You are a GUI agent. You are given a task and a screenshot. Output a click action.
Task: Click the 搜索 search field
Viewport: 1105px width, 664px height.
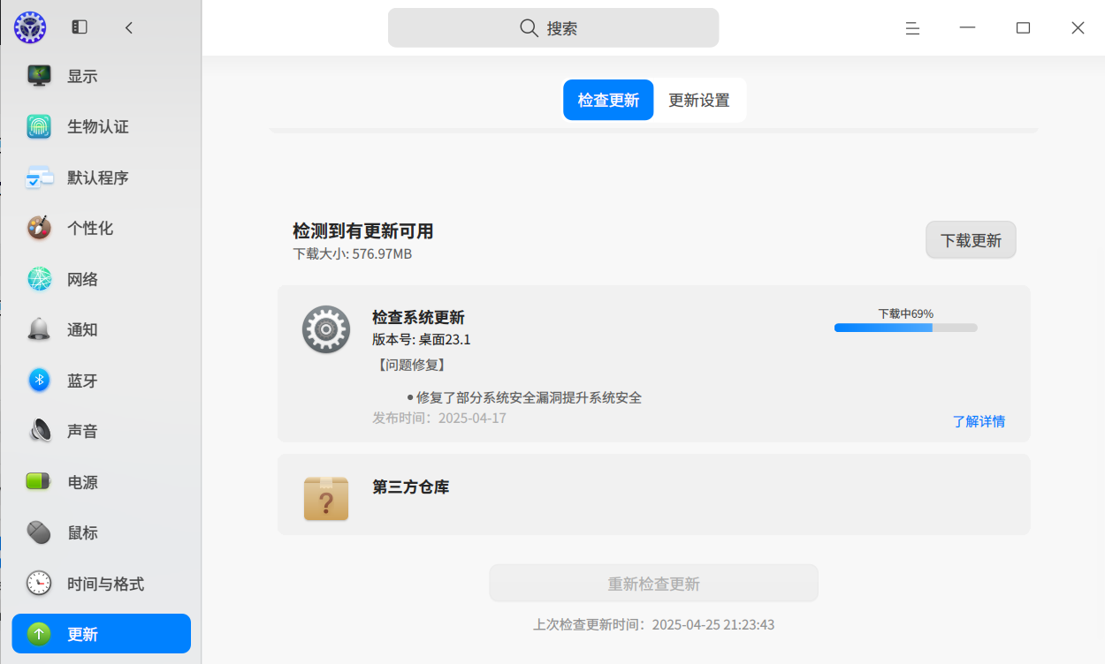553,28
